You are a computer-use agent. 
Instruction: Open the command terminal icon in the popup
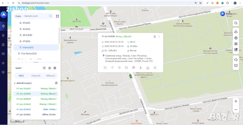click(x=126, y=67)
